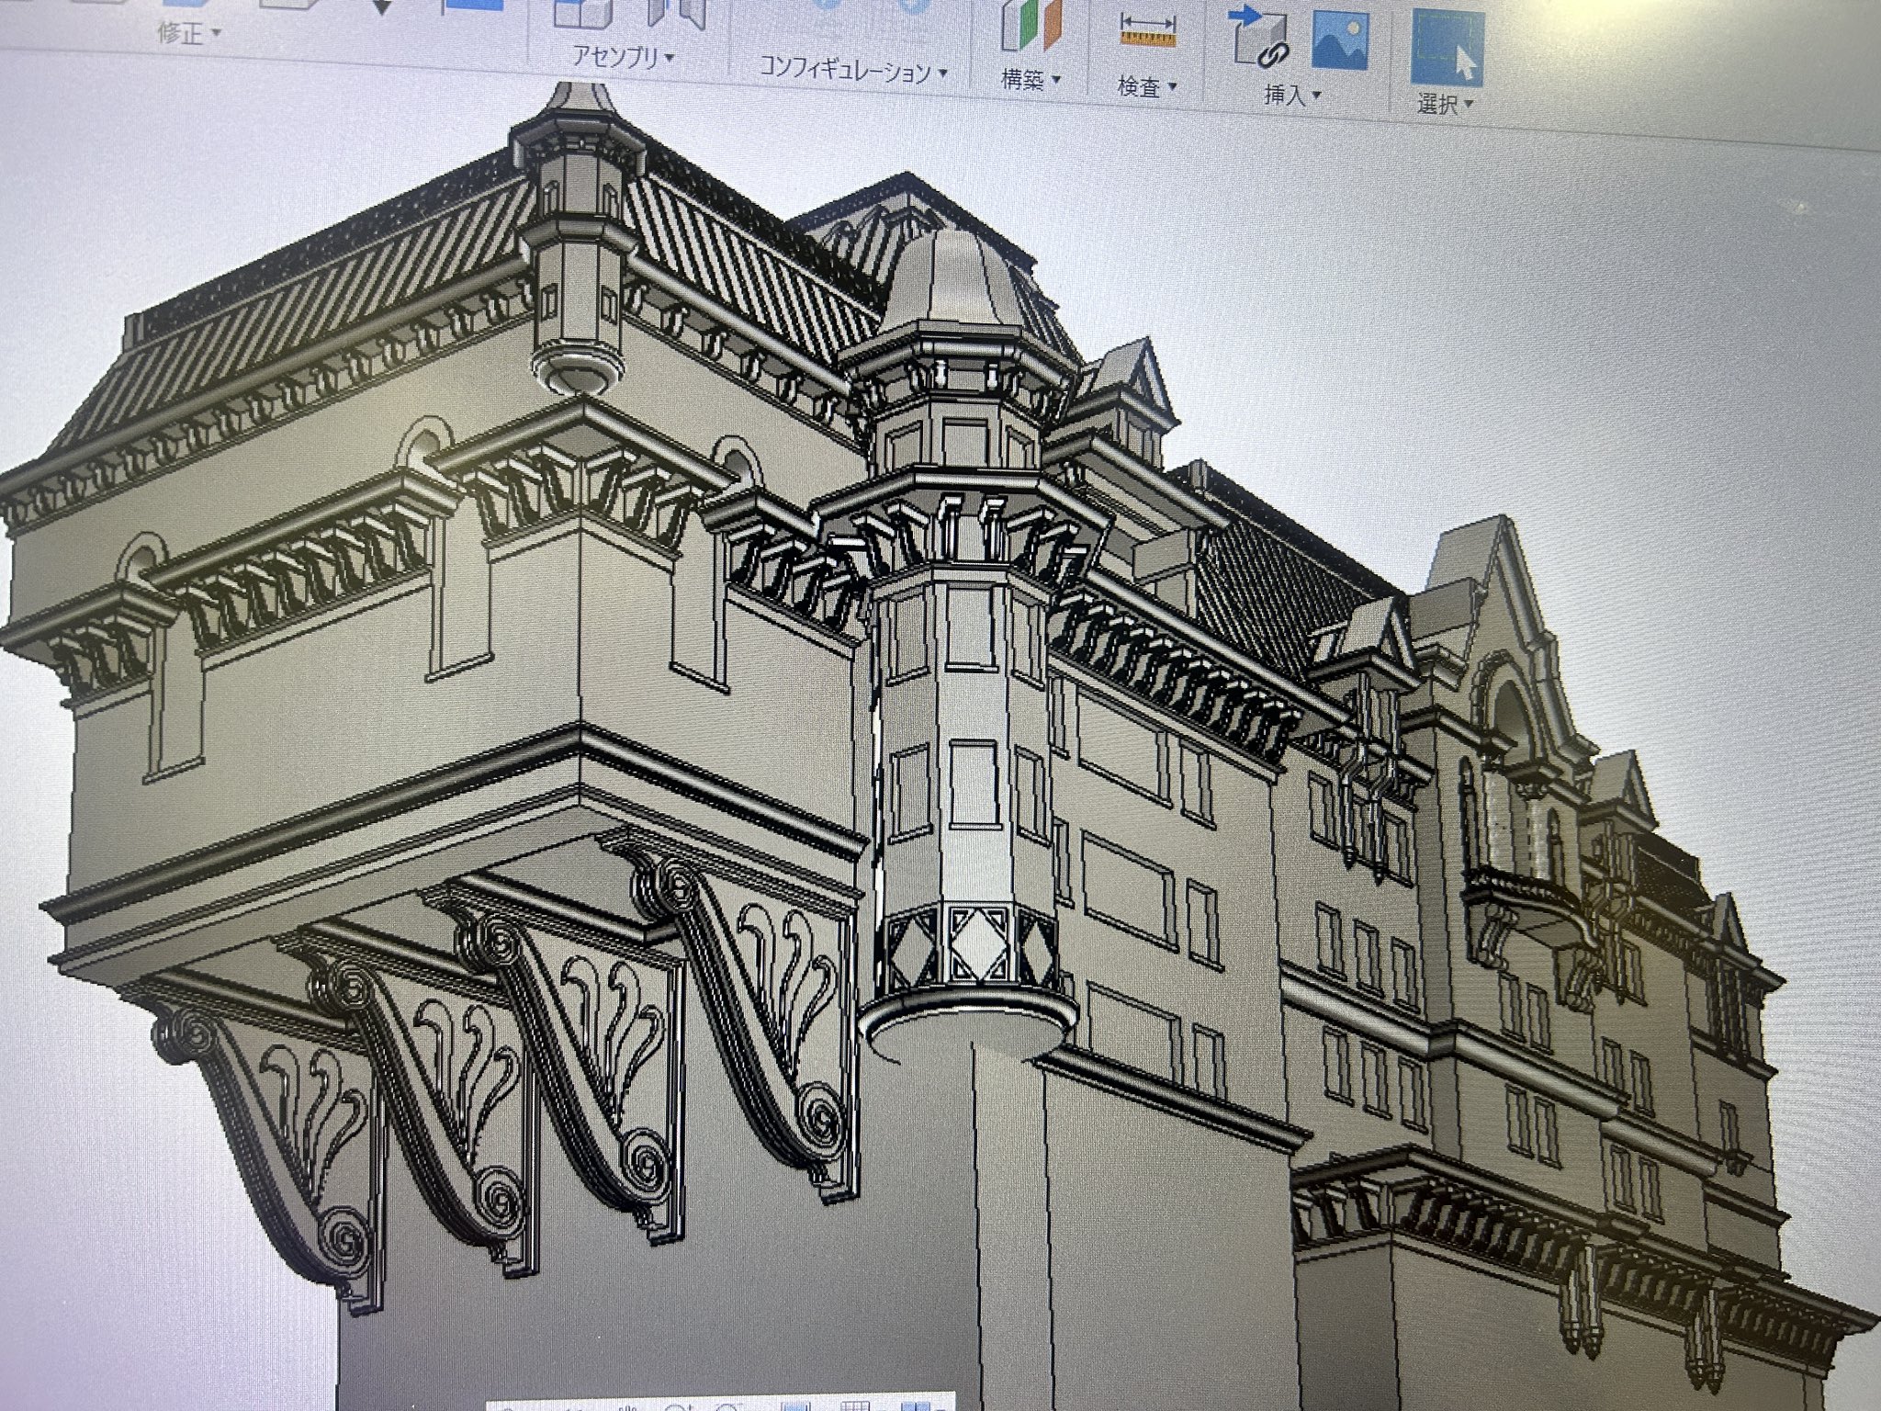Expand the コンフィギュレーション dropdown
Image resolution: width=1881 pixels, height=1411 pixels.
pos(853,71)
